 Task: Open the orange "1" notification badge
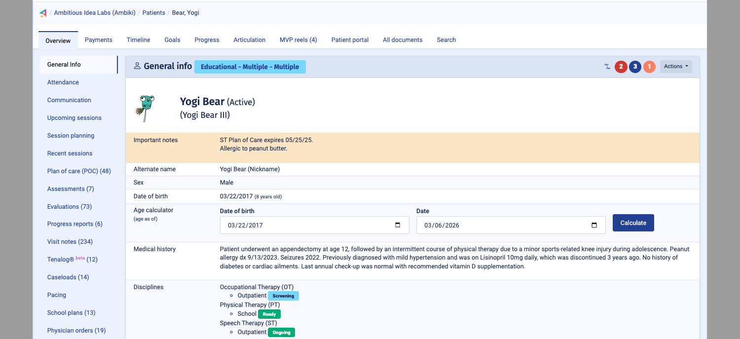(649, 67)
